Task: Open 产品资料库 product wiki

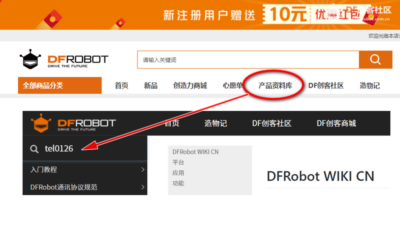Action: click(275, 85)
